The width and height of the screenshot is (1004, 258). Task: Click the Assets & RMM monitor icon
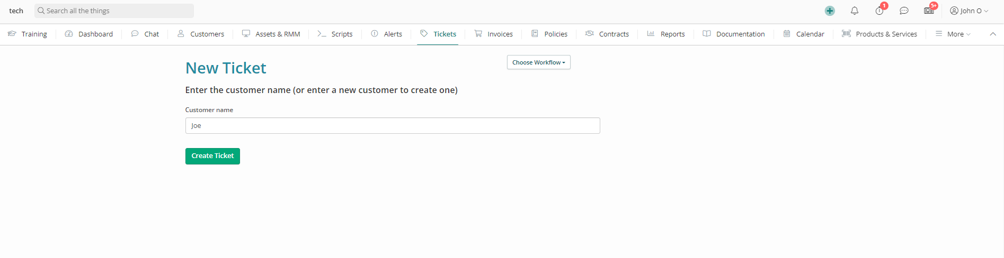click(x=246, y=33)
